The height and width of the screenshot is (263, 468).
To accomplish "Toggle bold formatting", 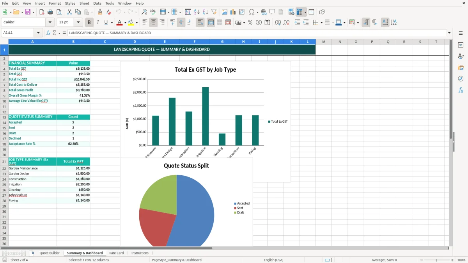I will tap(89, 23).
